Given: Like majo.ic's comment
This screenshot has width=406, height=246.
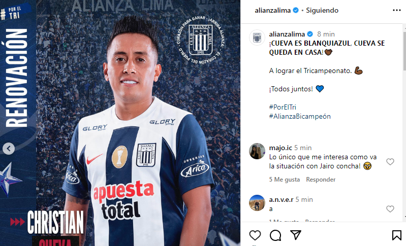Looking at the screenshot, I should (x=390, y=162).
